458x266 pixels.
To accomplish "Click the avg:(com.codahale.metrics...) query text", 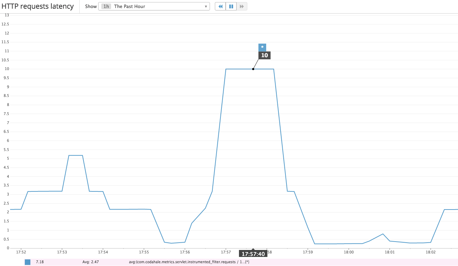I will (189, 262).
